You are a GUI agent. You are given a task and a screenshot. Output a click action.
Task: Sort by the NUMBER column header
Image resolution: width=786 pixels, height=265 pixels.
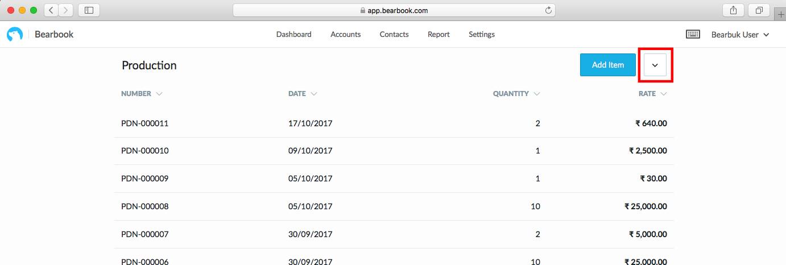point(142,94)
